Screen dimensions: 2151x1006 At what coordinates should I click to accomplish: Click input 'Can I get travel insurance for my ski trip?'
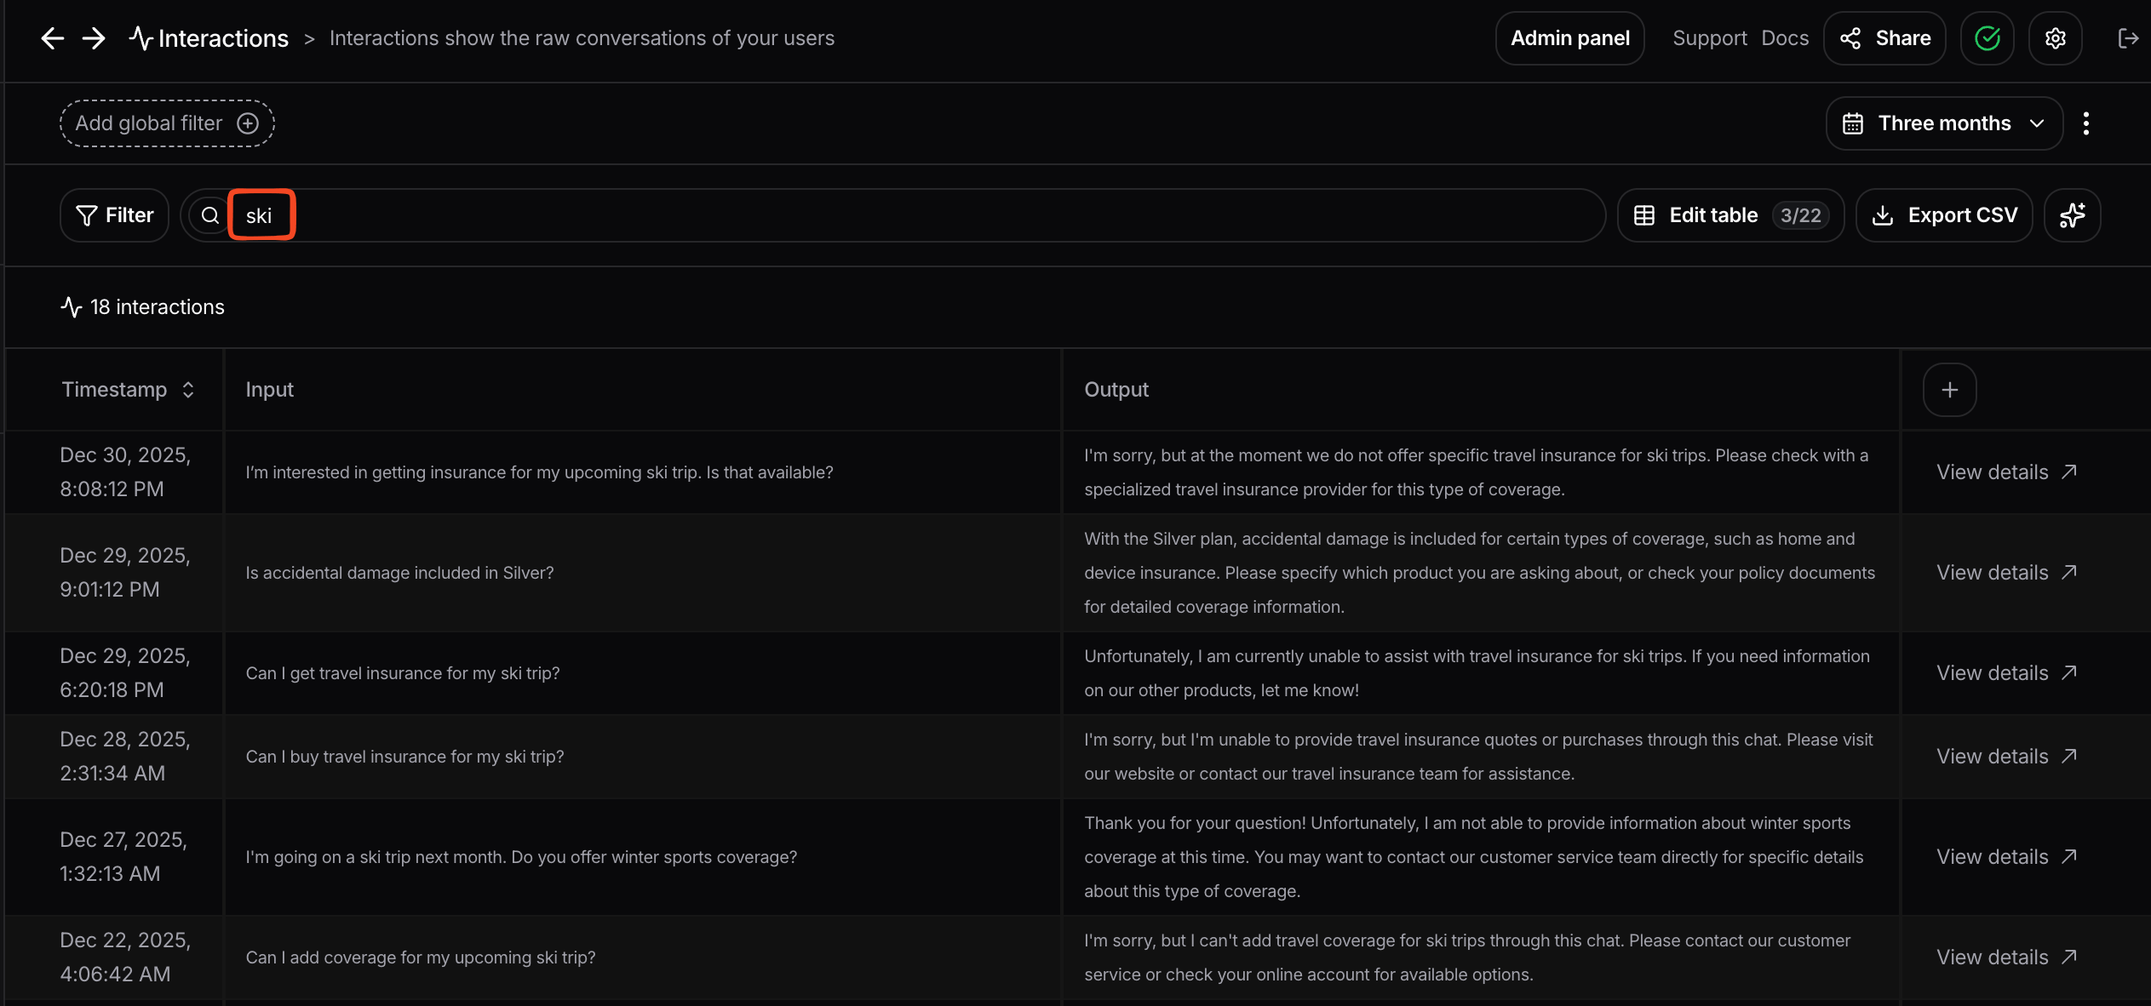pos(403,673)
